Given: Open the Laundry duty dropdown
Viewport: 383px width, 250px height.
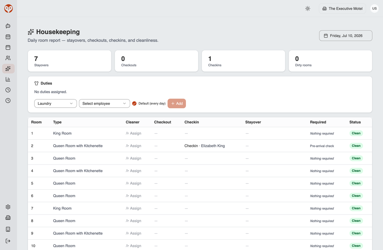Looking at the screenshot, I should pos(56,103).
